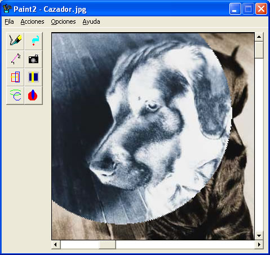
Task: Select the cyan faucet fill tool
Action: click(33, 41)
